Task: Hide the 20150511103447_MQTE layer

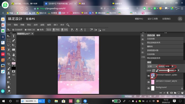Action: click(149, 82)
